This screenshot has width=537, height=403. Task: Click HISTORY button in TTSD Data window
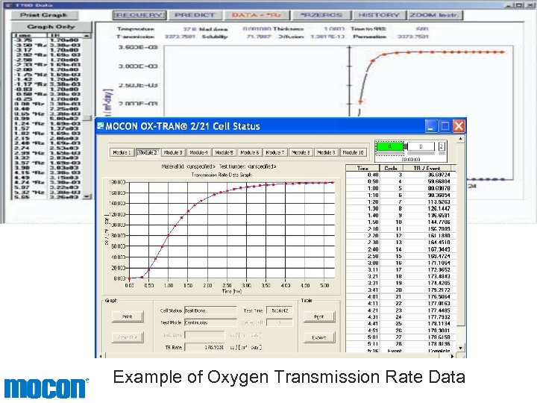[378, 15]
